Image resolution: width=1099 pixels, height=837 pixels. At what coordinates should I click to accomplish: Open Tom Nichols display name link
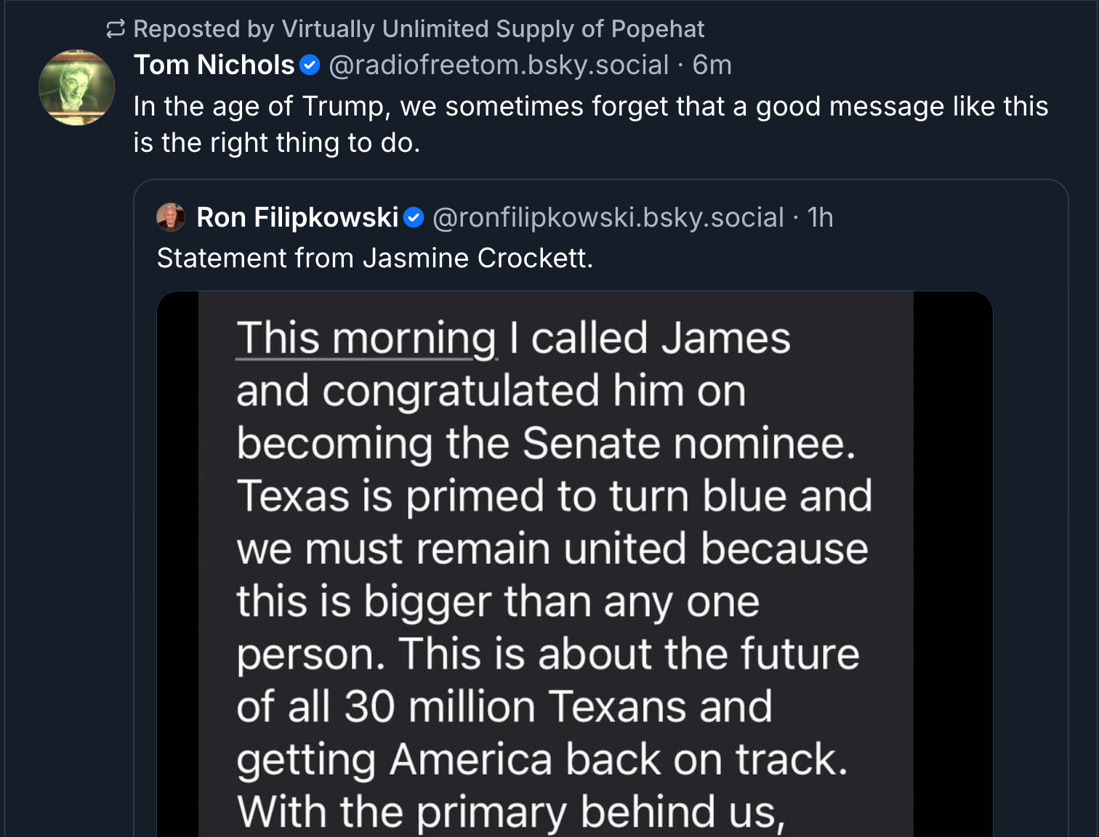click(214, 65)
